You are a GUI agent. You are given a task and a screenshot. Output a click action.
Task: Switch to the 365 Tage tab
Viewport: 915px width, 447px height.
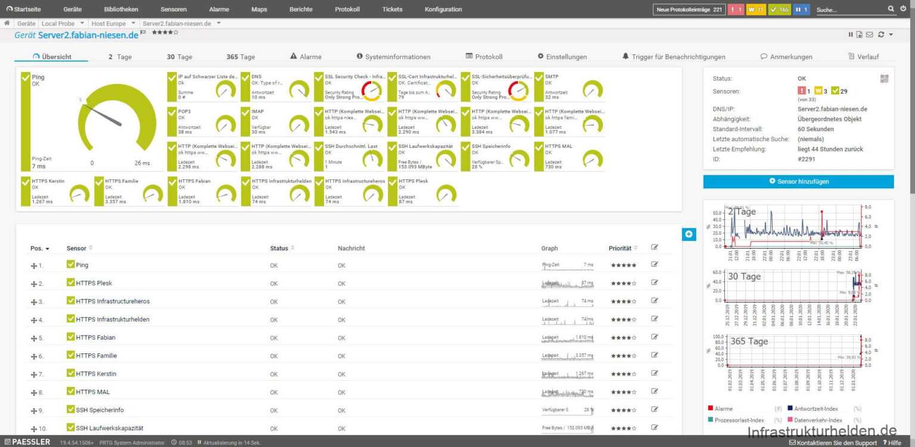click(x=240, y=57)
